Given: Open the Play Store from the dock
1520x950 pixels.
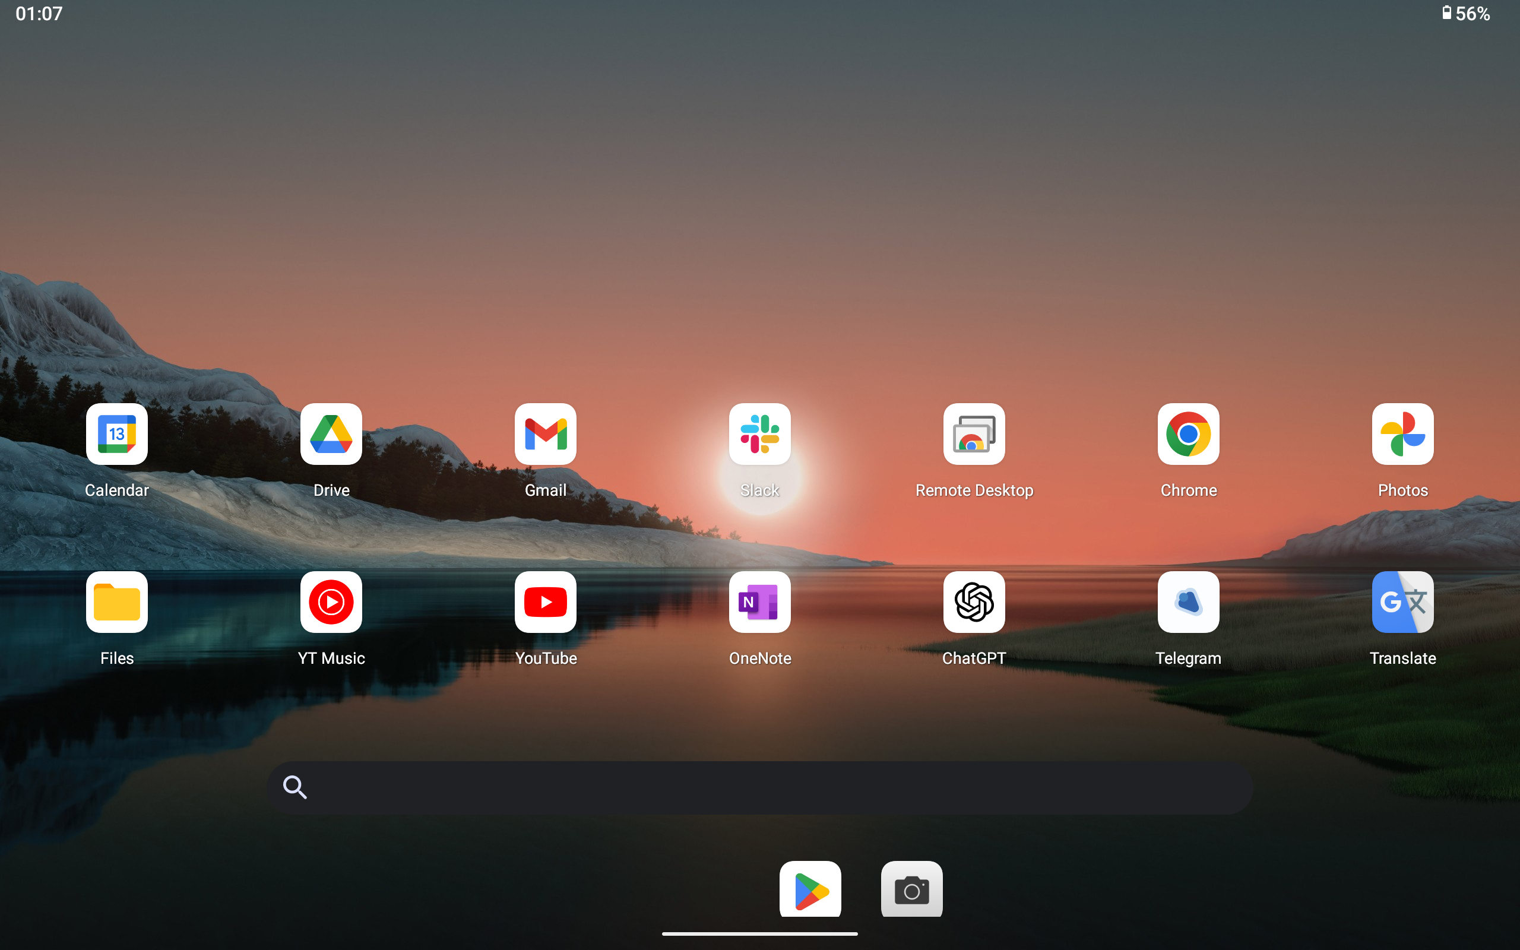Looking at the screenshot, I should (810, 889).
